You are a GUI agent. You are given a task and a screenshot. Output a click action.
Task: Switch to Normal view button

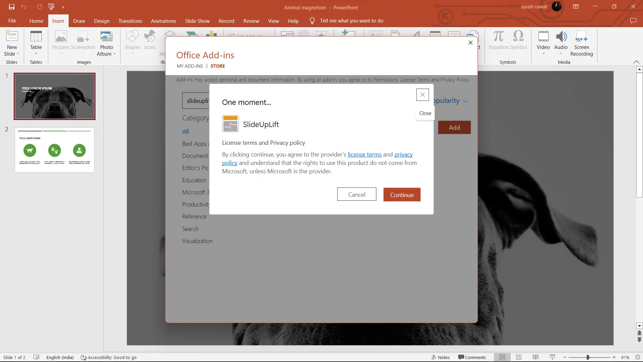click(502, 357)
